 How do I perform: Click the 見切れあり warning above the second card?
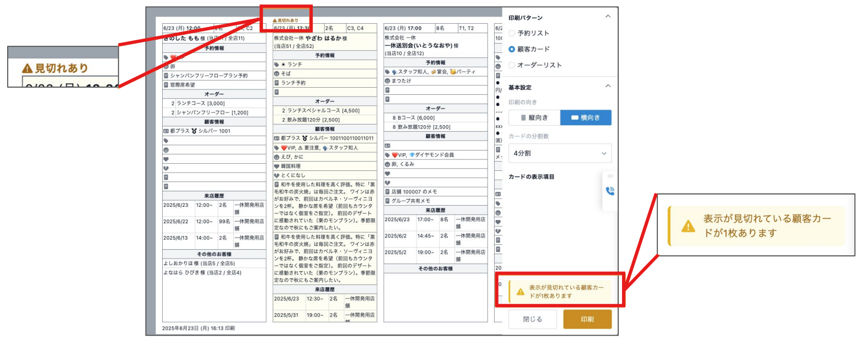coord(286,20)
